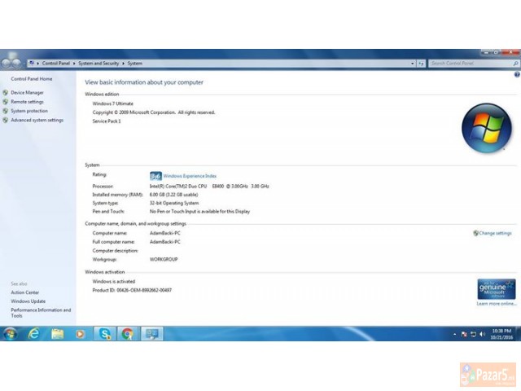Open Google Chrome from the taskbar
Screen dimensions: 521x391
pyautogui.click(x=128, y=334)
